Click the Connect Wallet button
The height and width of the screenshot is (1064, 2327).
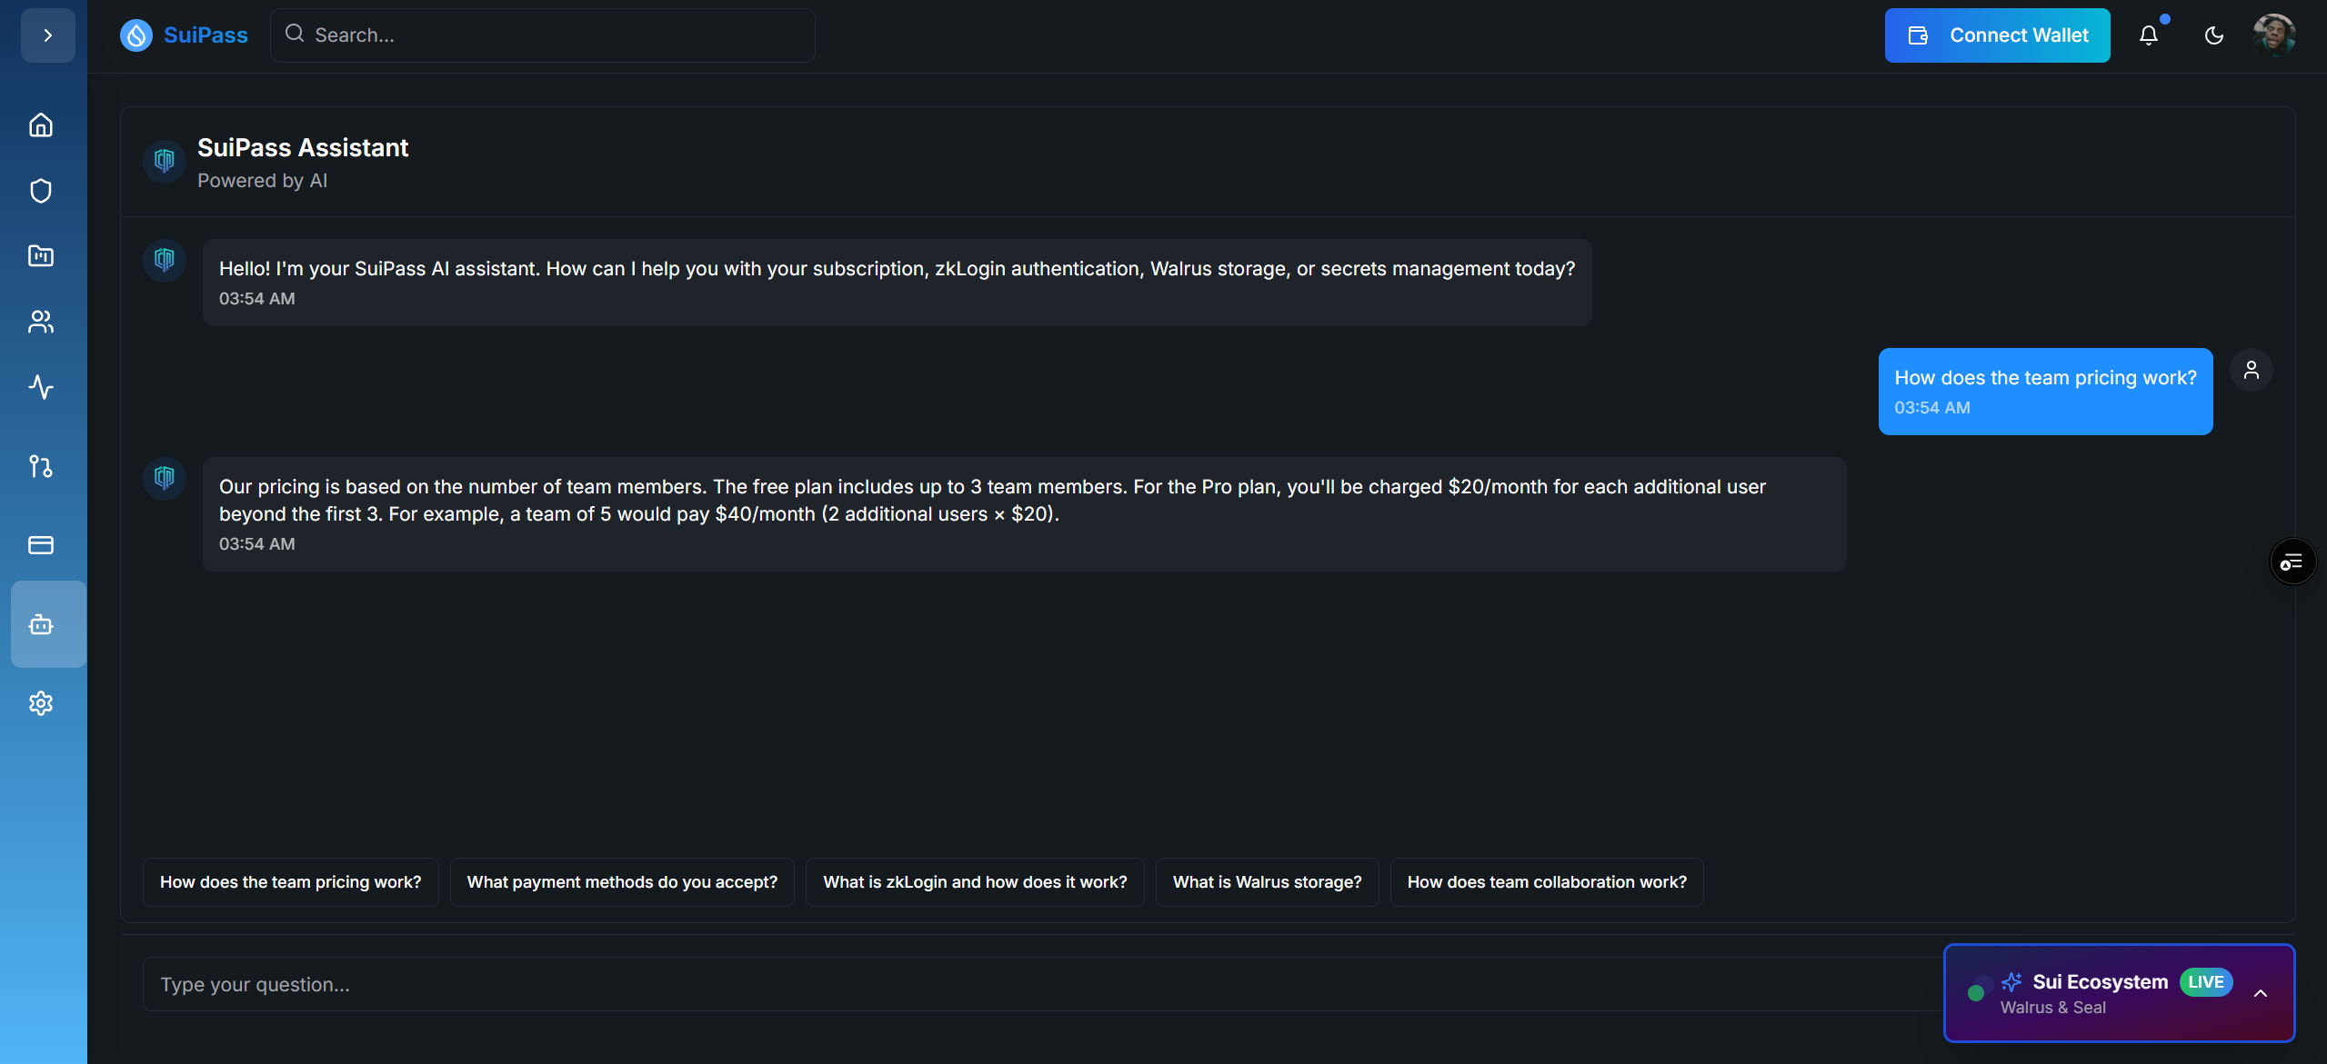(1997, 35)
